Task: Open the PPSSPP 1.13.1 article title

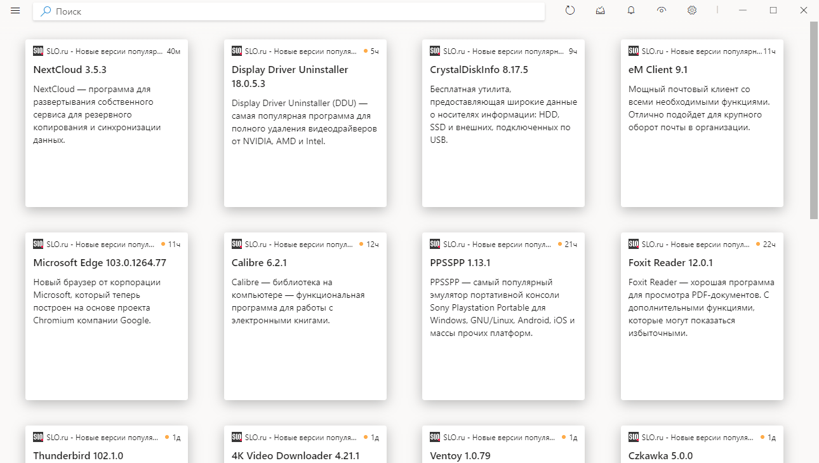Action: (460, 262)
